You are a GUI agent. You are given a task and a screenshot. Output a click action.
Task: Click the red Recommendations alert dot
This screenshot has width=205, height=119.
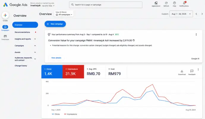pyautogui.click(x=35, y=32)
